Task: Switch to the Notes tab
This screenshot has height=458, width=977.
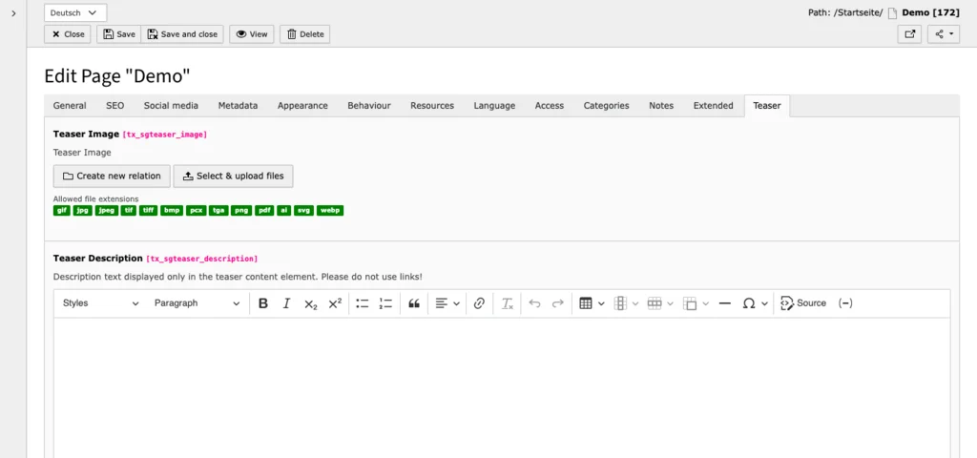Action: click(x=661, y=106)
